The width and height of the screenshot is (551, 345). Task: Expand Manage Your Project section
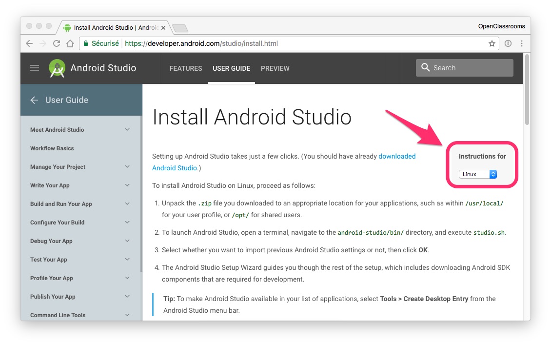pyautogui.click(x=127, y=167)
